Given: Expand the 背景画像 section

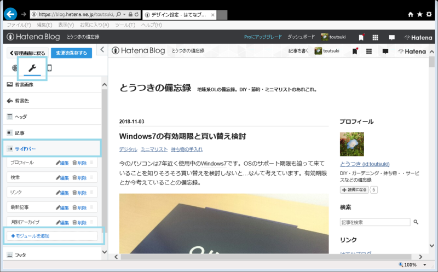Looking at the screenshot, I should coord(52,85).
